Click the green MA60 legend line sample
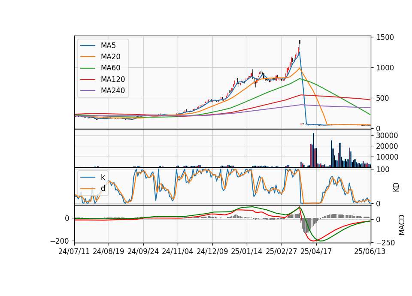Screen dimensions: 412x296 click(x=88, y=68)
